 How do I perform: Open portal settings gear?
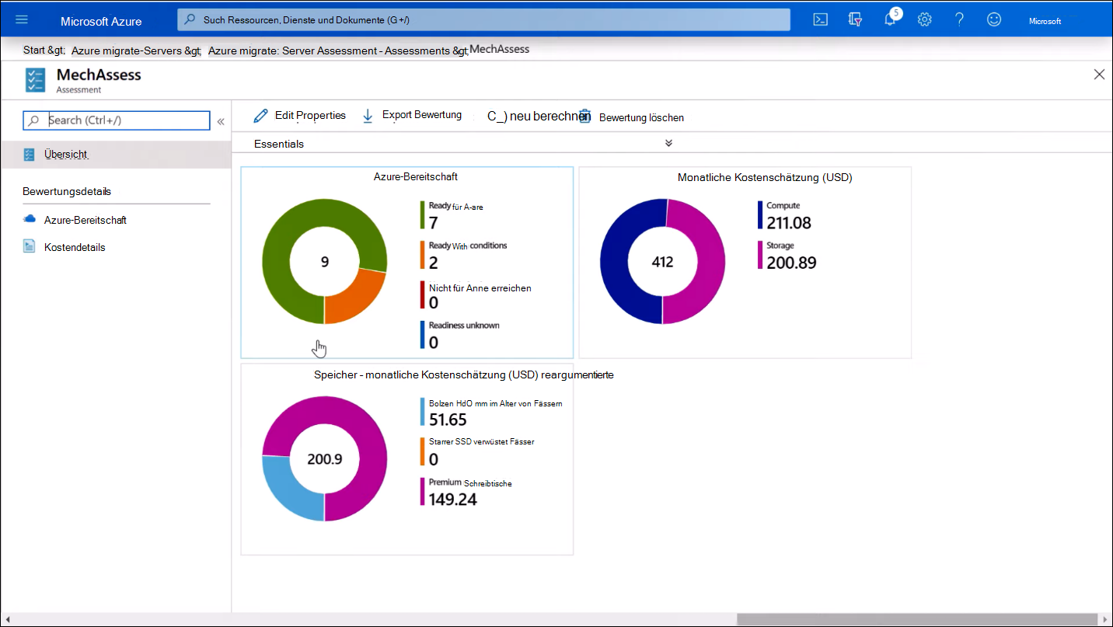click(924, 20)
